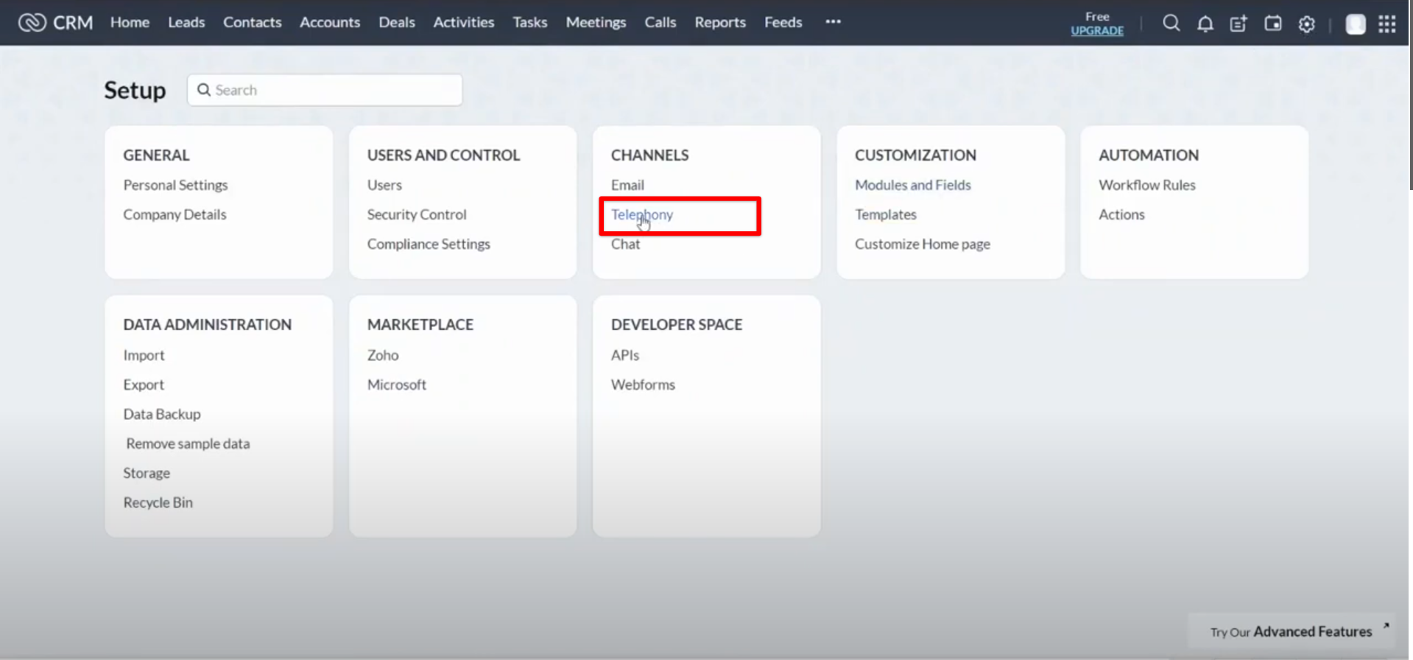1413x660 pixels.
Task: Open Data Backup
Action: pyautogui.click(x=162, y=414)
